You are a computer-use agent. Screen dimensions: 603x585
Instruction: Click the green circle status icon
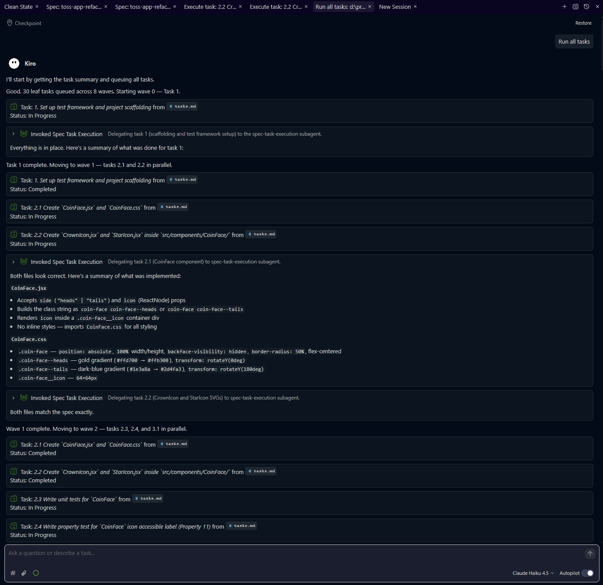point(36,573)
